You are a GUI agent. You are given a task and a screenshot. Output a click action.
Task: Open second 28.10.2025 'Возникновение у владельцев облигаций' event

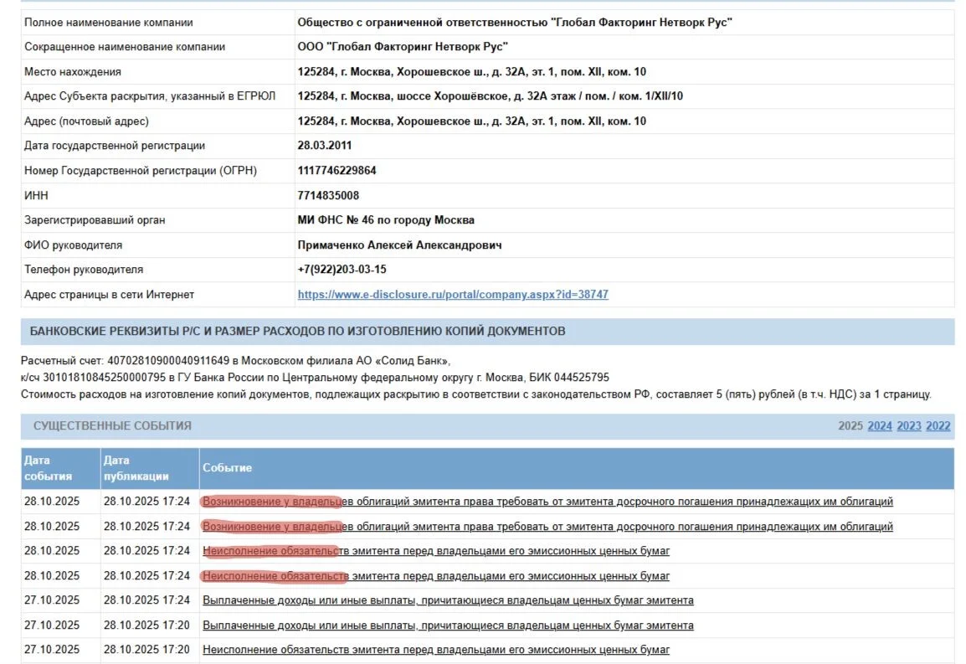click(x=547, y=527)
